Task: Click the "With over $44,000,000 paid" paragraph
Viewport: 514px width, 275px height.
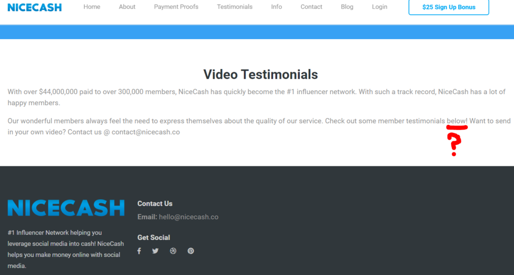Action: (x=256, y=97)
